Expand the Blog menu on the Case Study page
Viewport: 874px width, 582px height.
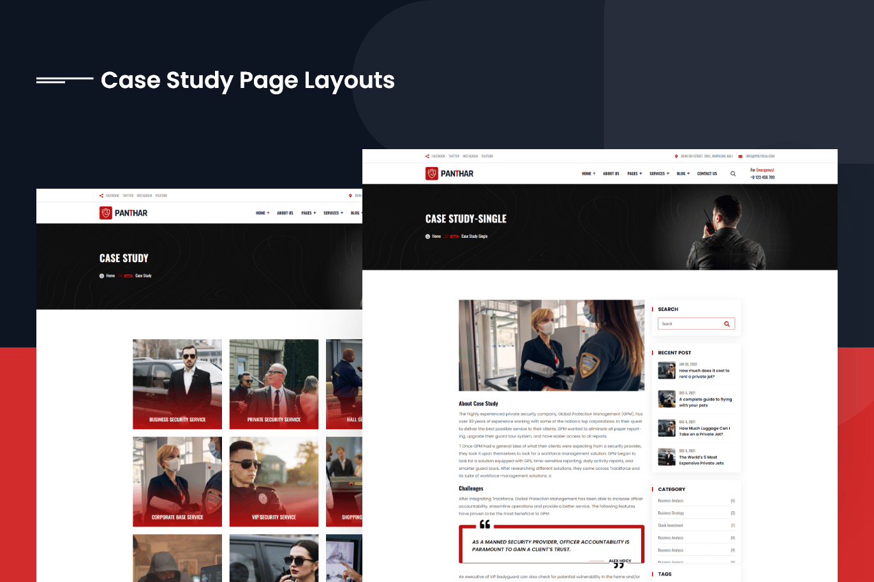coord(356,213)
